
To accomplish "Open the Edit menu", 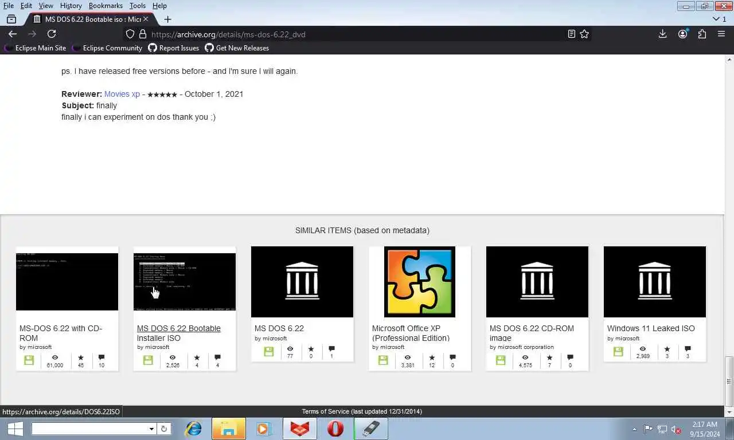I will pyautogui.click(x=26, y=5).
